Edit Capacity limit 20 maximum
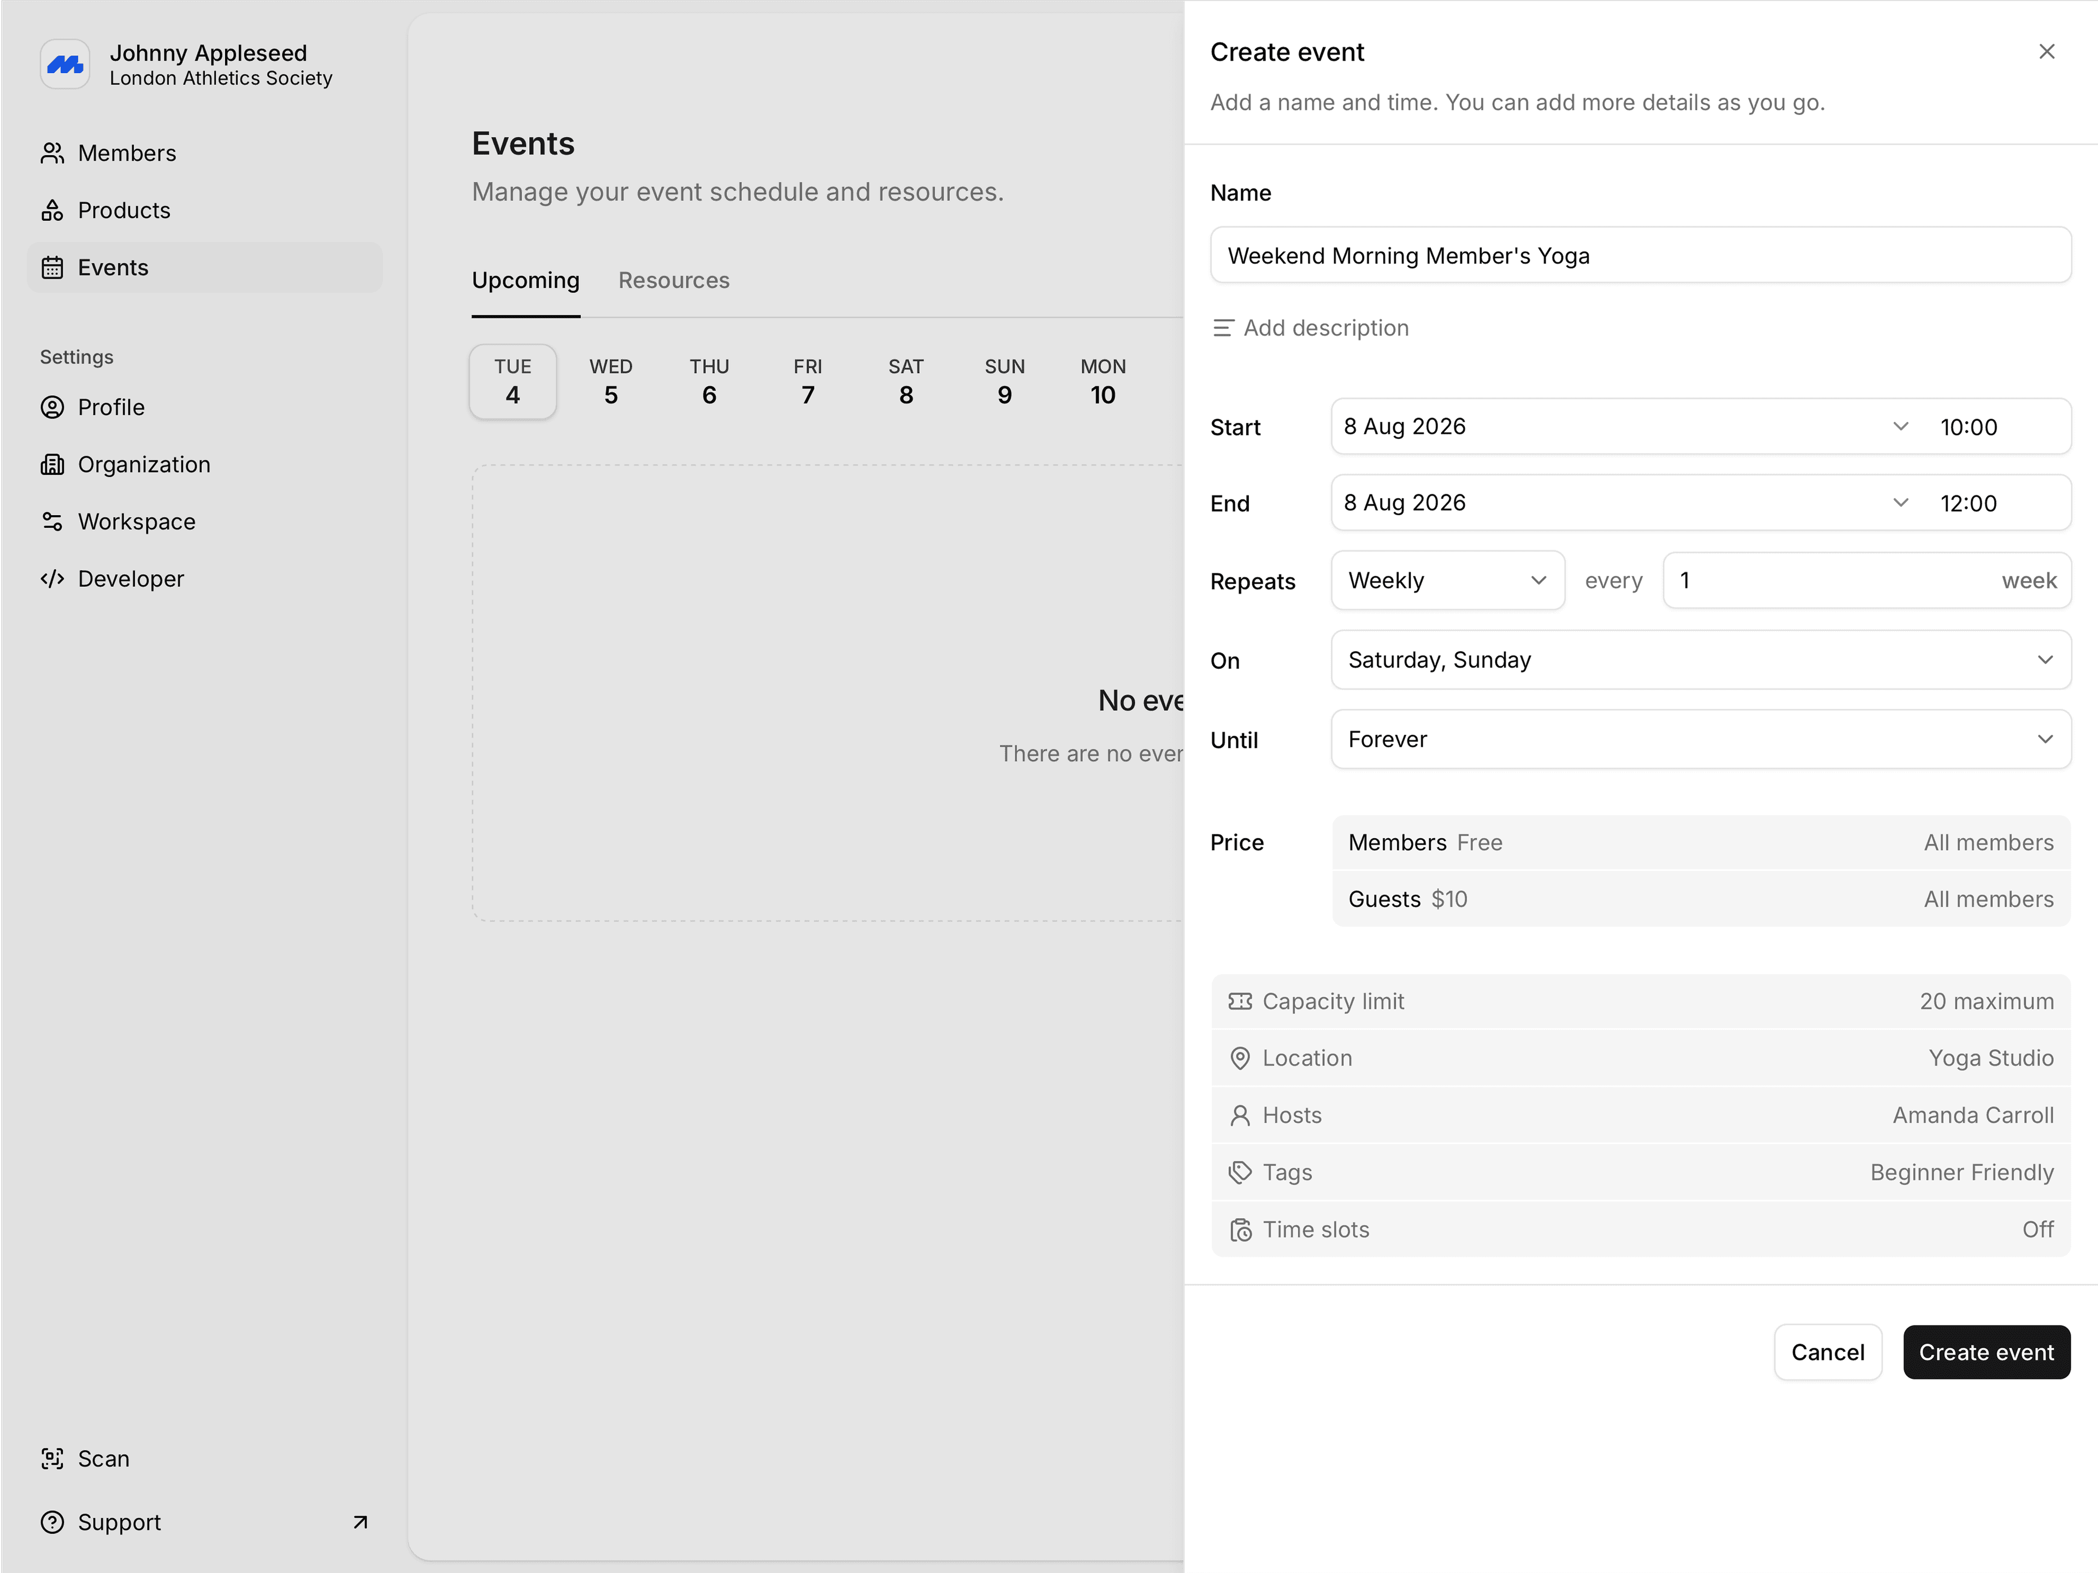Image resolution: width=2098 pixels, height=1573 pixels. (x=1640, y=1001)
